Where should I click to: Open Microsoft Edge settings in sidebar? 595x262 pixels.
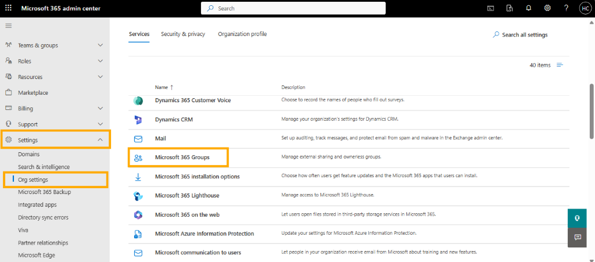point(37,255)
